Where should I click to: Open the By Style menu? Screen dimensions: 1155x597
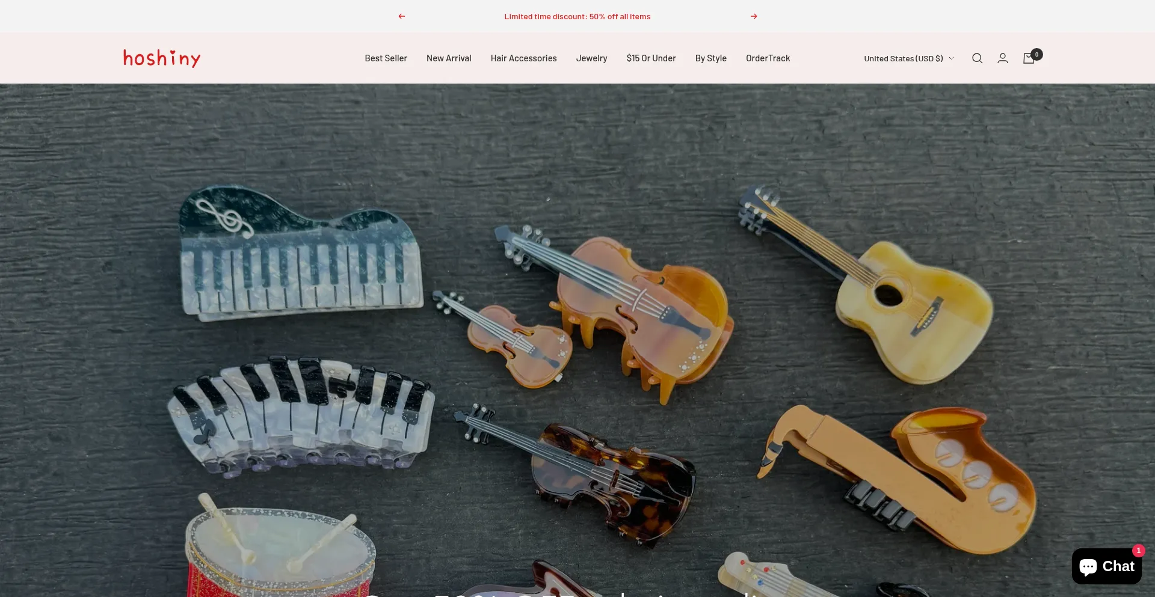point(710,58)
